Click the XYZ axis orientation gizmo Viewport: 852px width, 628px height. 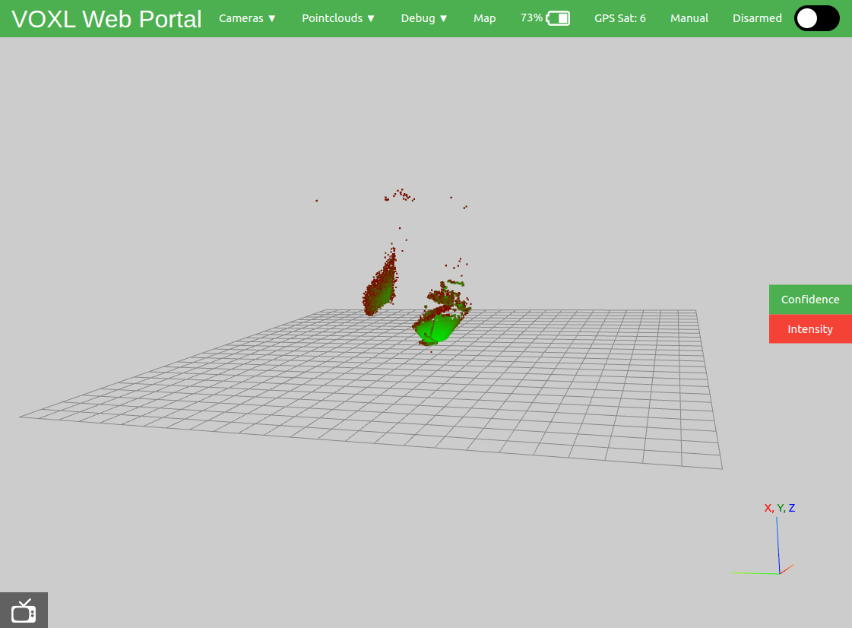762,546
